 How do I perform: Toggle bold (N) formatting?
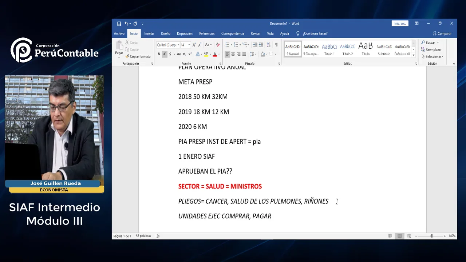159,54
